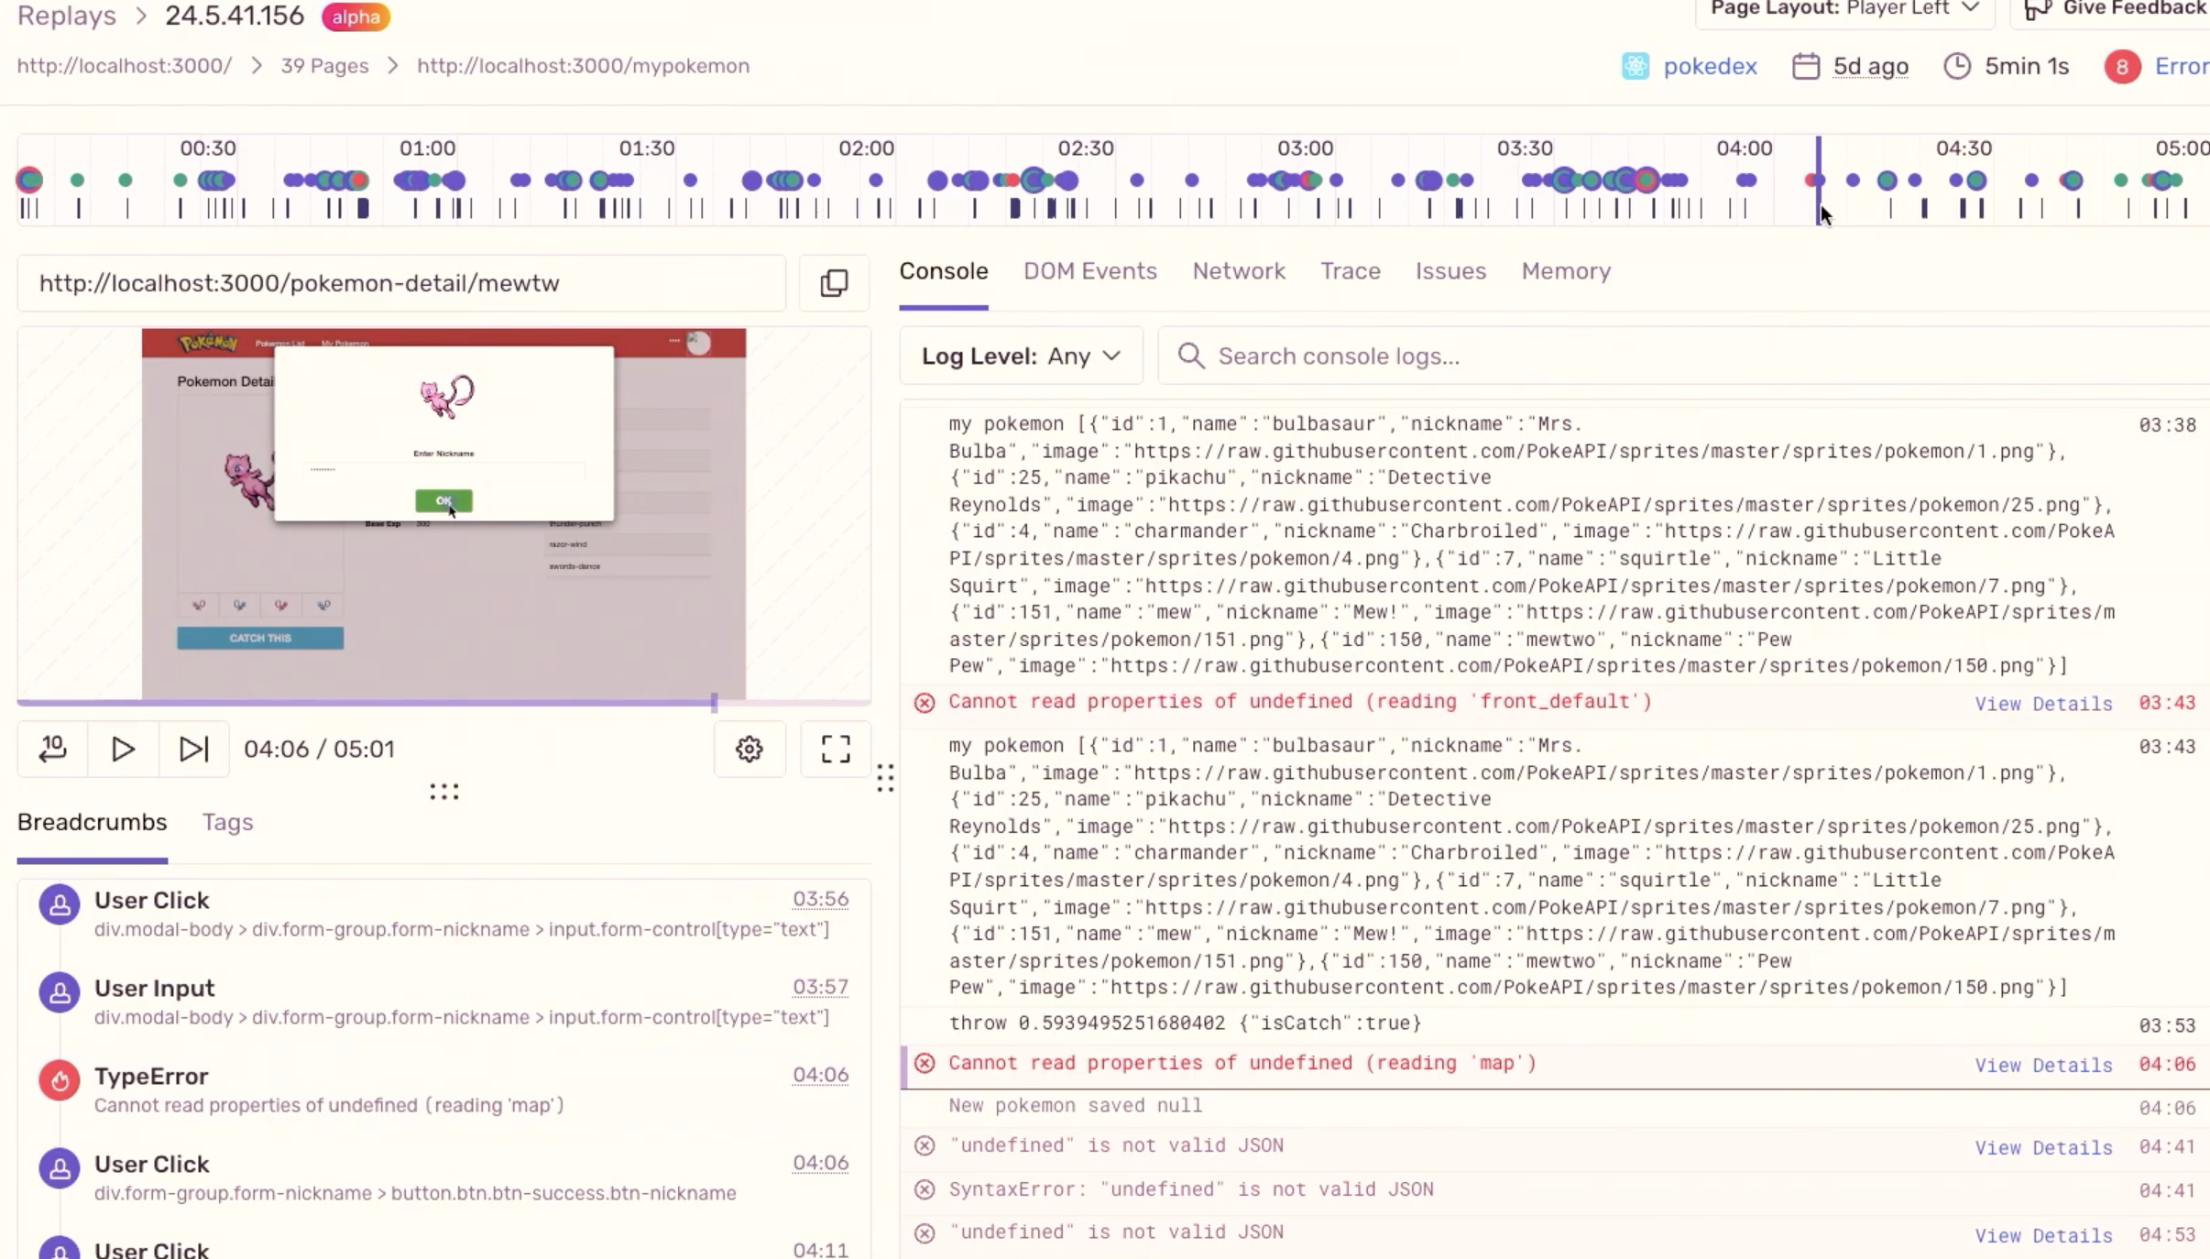Expand the Page Layout dropdown

[1844, 9]
